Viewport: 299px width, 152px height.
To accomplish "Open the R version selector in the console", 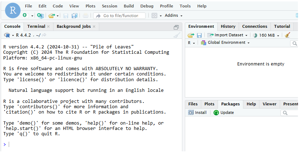I will click(9, 35).
